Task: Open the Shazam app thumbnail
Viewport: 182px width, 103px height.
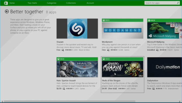Action: 77,28
